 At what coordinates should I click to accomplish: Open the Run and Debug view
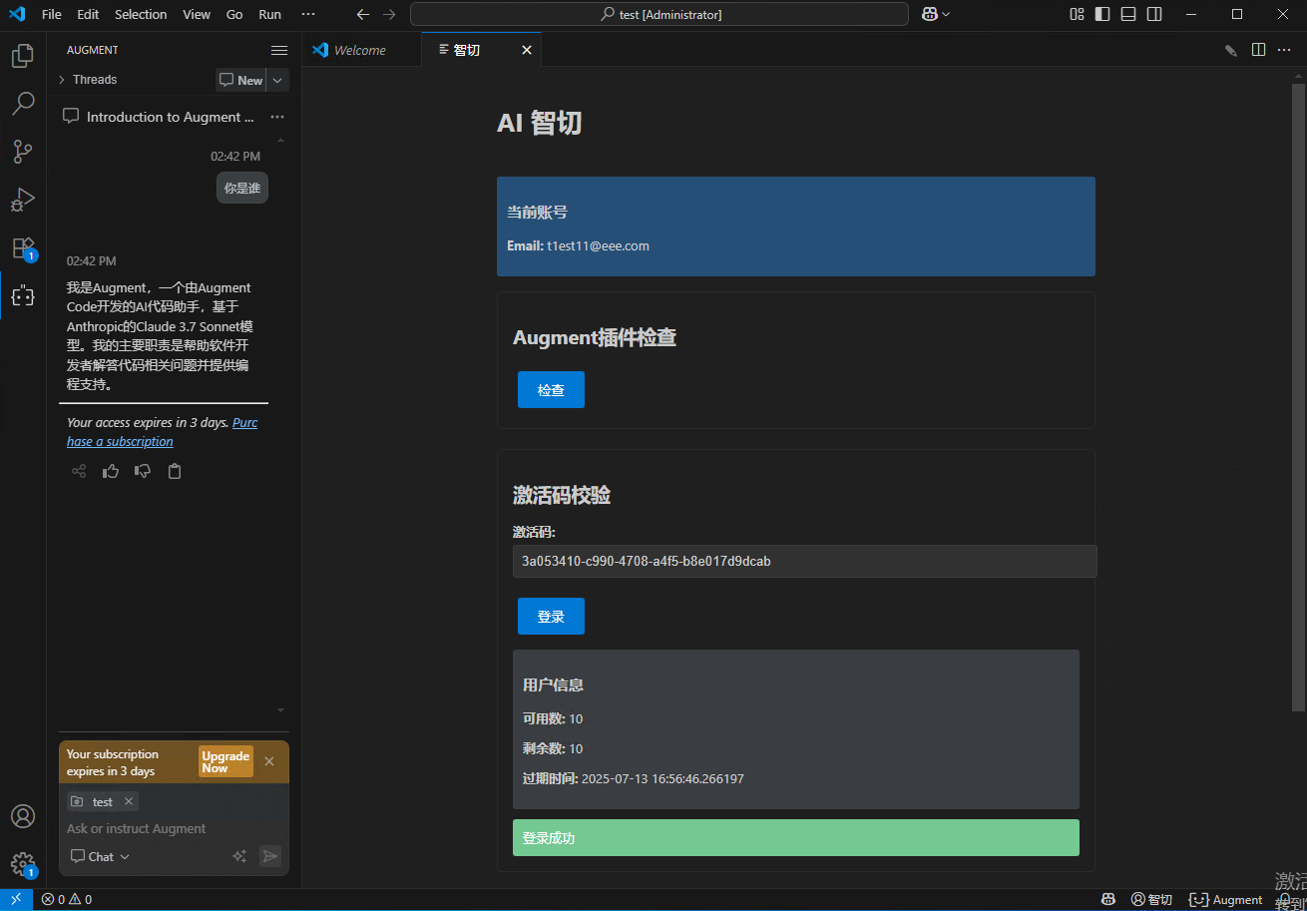click(x=23, y=200)
